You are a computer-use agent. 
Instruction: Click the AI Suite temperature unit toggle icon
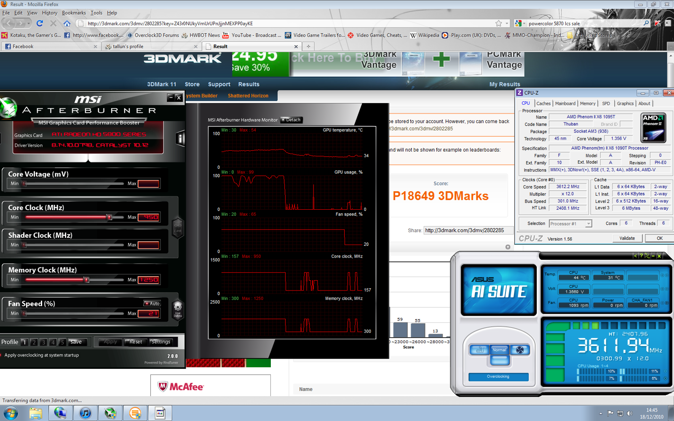[x=647, y=256]
